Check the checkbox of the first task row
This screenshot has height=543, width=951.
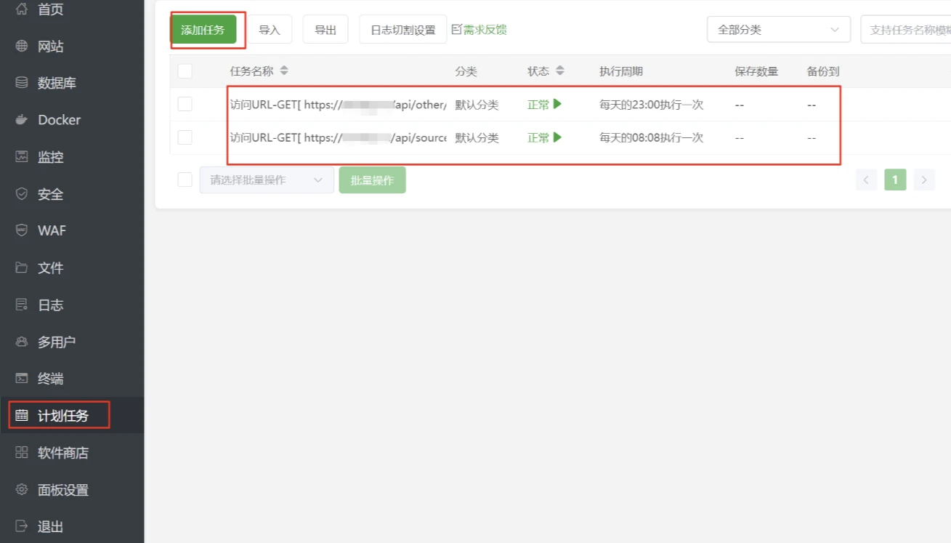point(185,104)
